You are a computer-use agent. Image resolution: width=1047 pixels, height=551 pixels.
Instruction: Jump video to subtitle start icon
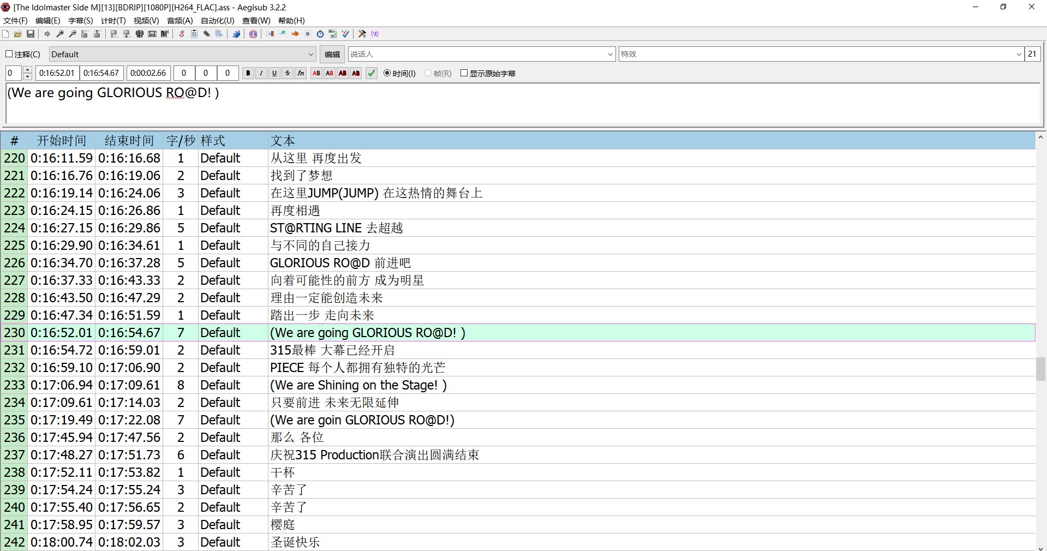pos(85,34)
